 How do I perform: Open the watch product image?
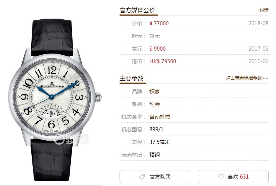coord(55,100)
